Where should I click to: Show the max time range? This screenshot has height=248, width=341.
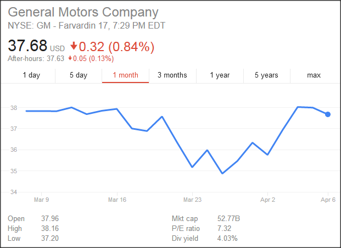(x=314, y=75)
